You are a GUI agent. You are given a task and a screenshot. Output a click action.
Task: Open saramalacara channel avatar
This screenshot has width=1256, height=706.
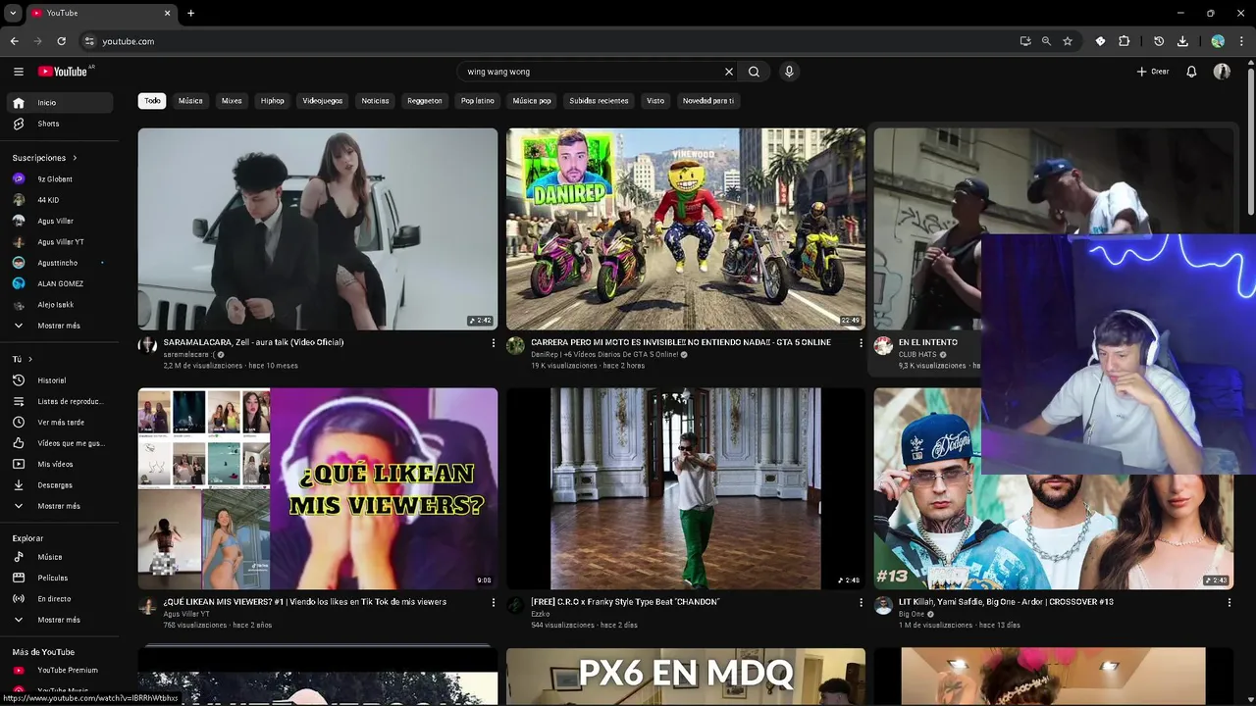147,346
